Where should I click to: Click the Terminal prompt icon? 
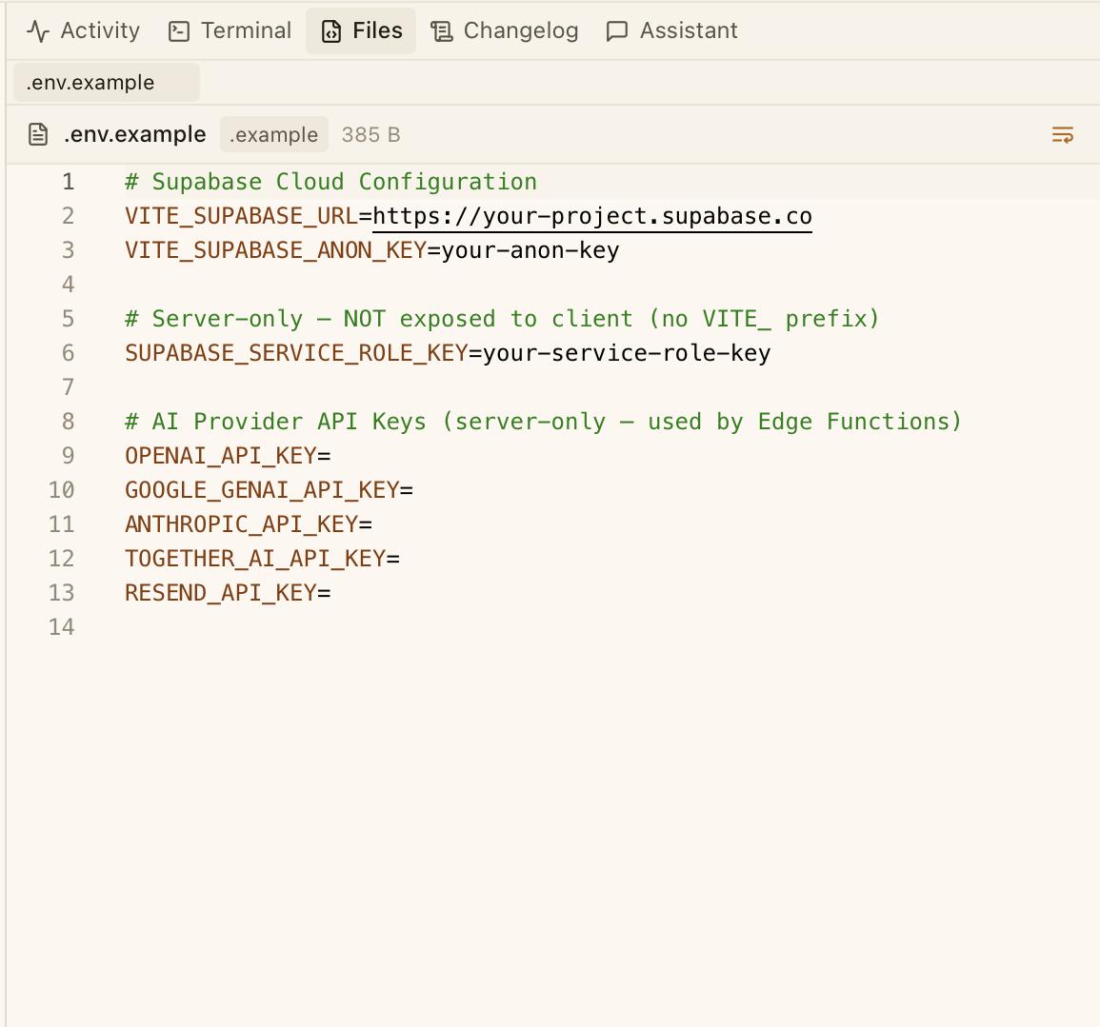(179, 31)
